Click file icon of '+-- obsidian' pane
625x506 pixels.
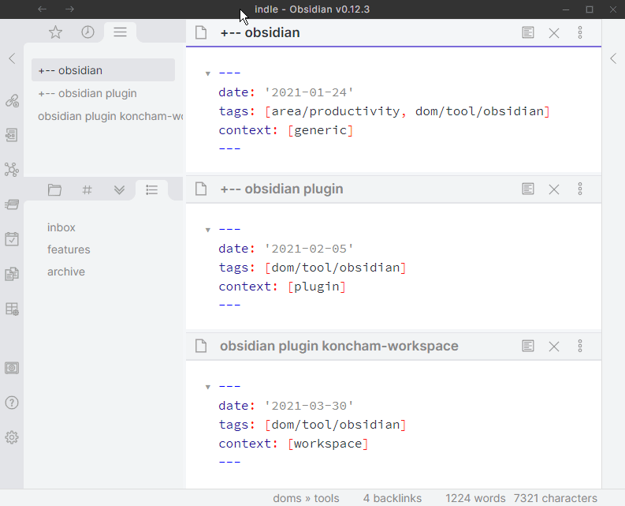coord(201,32)
